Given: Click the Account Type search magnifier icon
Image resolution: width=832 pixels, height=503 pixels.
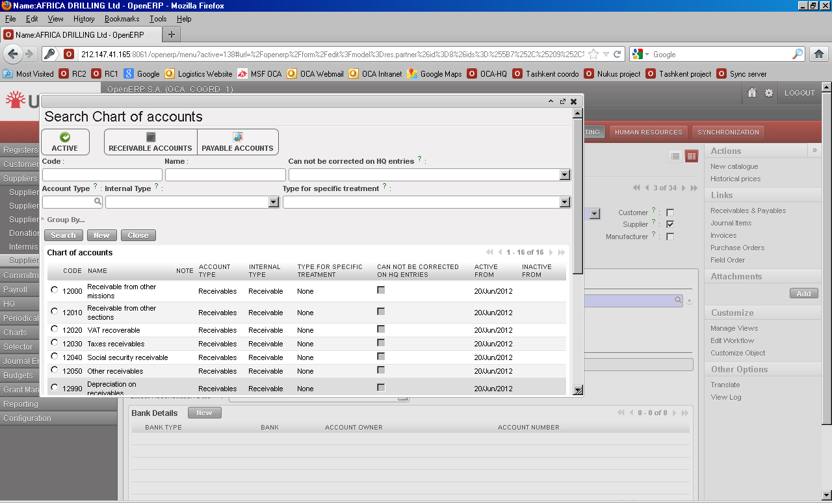Looking at the screenshot, I should coord(98,202).
